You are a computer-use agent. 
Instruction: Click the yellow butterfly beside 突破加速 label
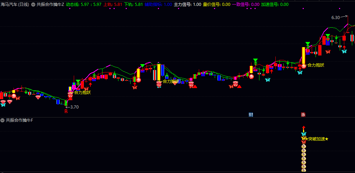tap(303, 138)
